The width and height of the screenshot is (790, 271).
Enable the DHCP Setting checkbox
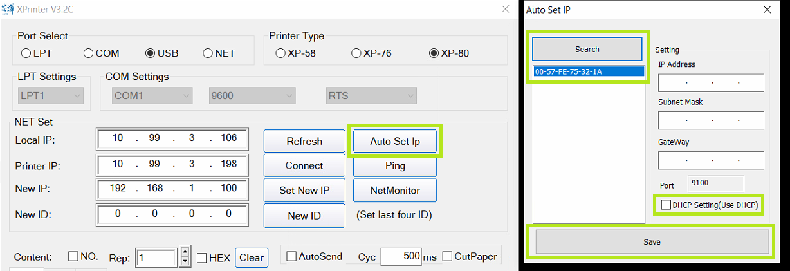click(666, 205)
